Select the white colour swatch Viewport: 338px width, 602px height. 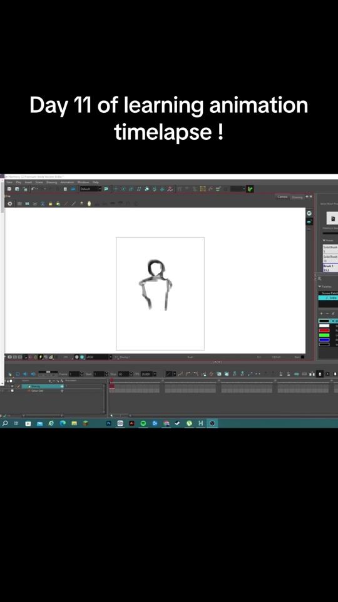point(324,325)
